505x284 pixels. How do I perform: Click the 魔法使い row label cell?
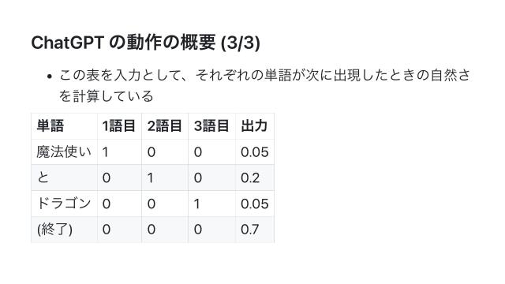64,152
